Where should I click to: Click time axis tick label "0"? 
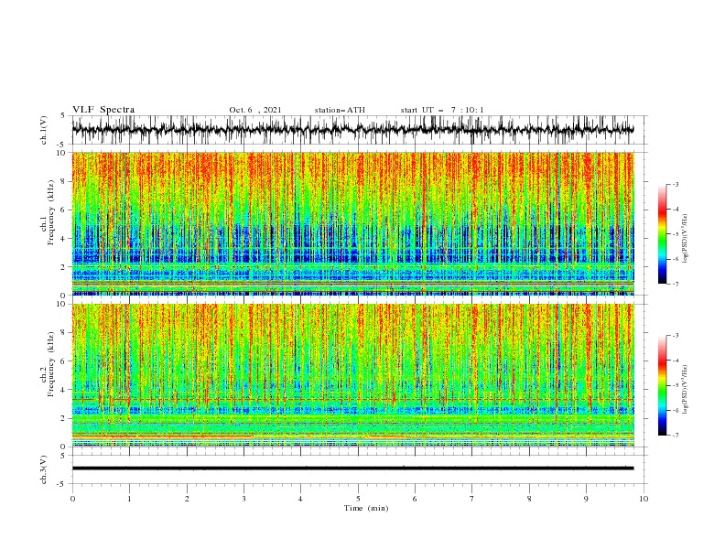72,499
